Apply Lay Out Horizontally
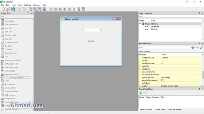 (x=51, y=9)
